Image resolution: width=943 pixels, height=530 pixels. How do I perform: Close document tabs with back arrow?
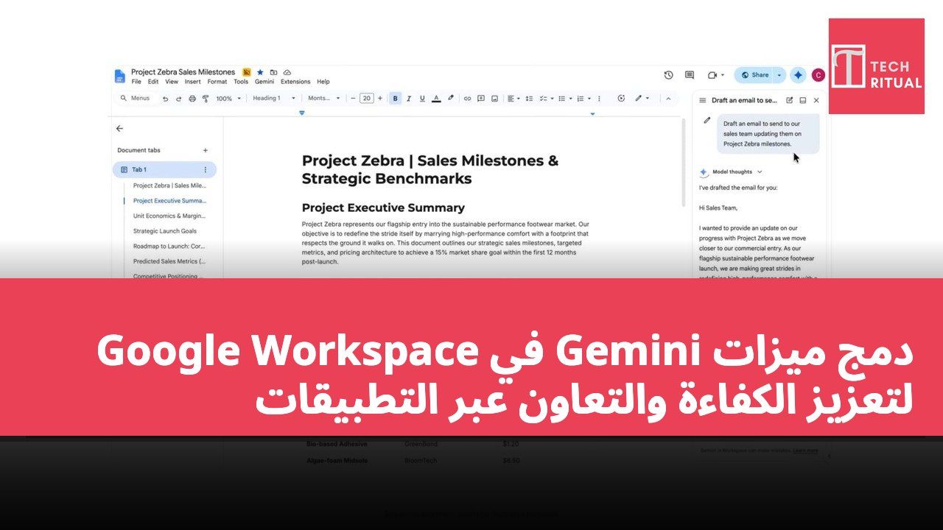120,128
